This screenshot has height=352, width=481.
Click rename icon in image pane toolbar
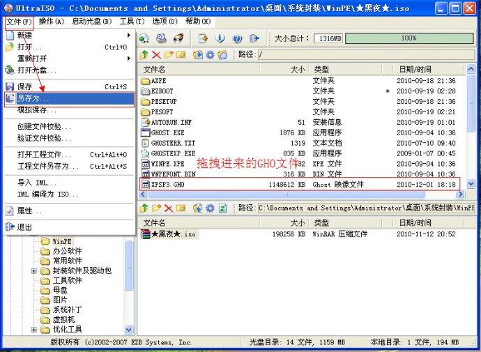tap(181, 55)
